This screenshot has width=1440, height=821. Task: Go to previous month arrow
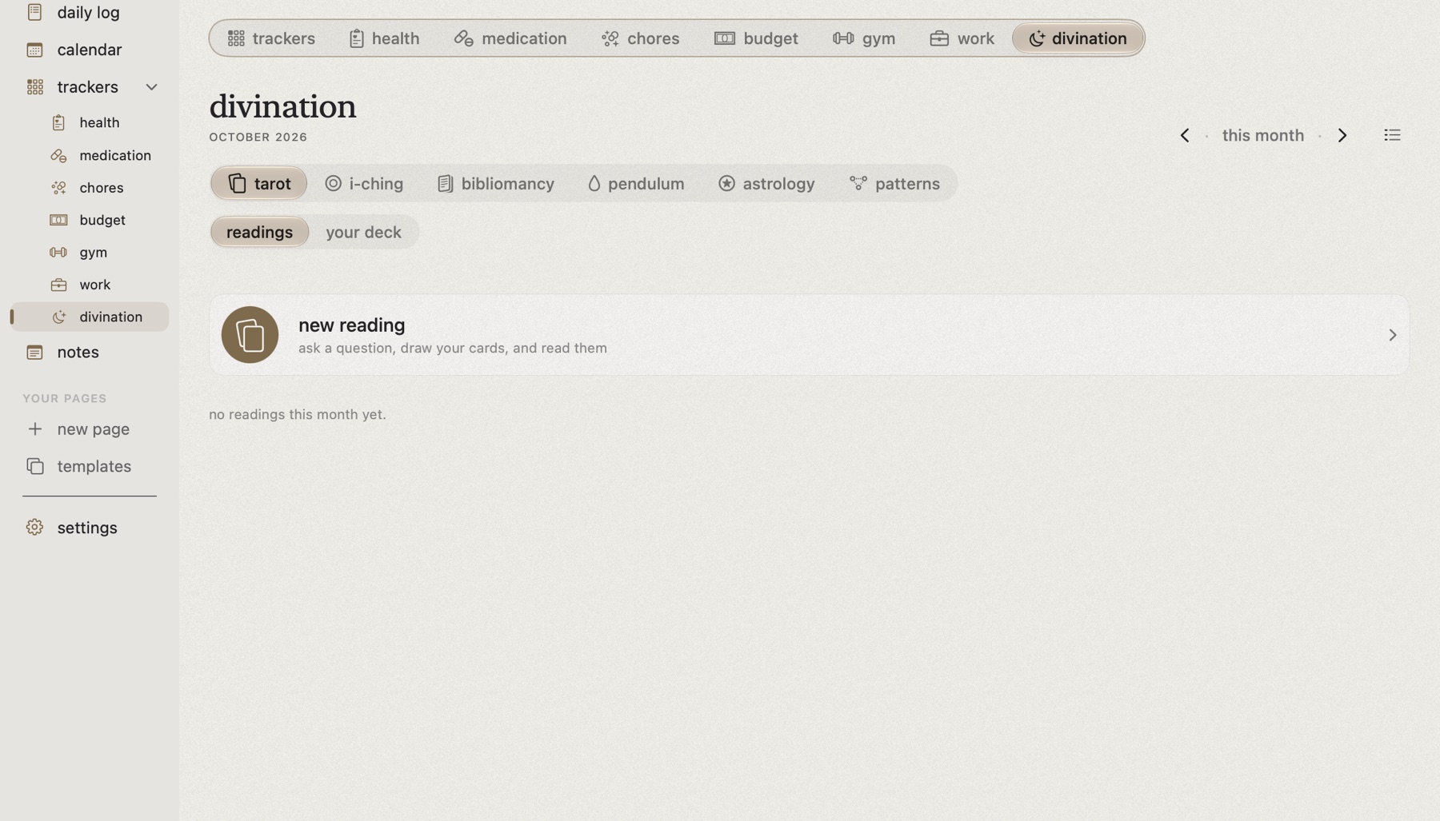pos(1185,135)
